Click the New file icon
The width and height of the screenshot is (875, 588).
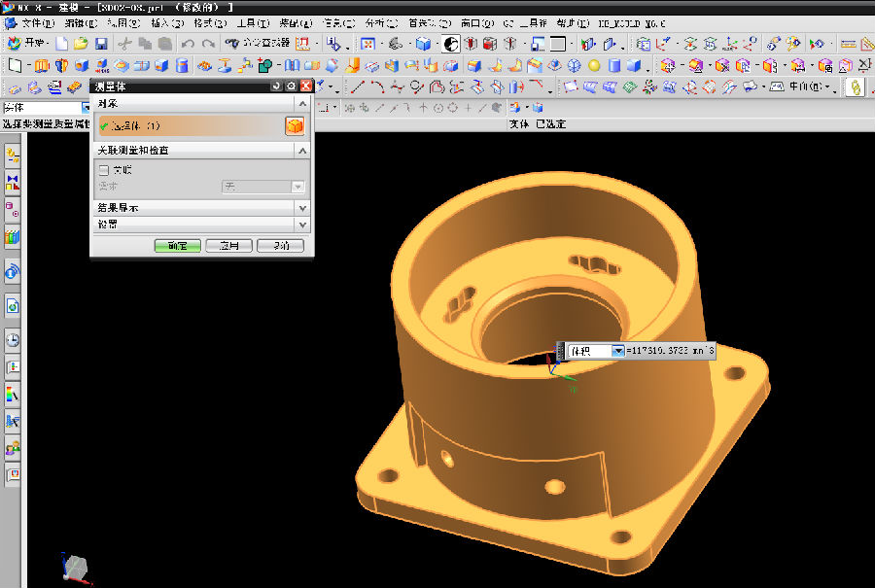coord(62,44)
